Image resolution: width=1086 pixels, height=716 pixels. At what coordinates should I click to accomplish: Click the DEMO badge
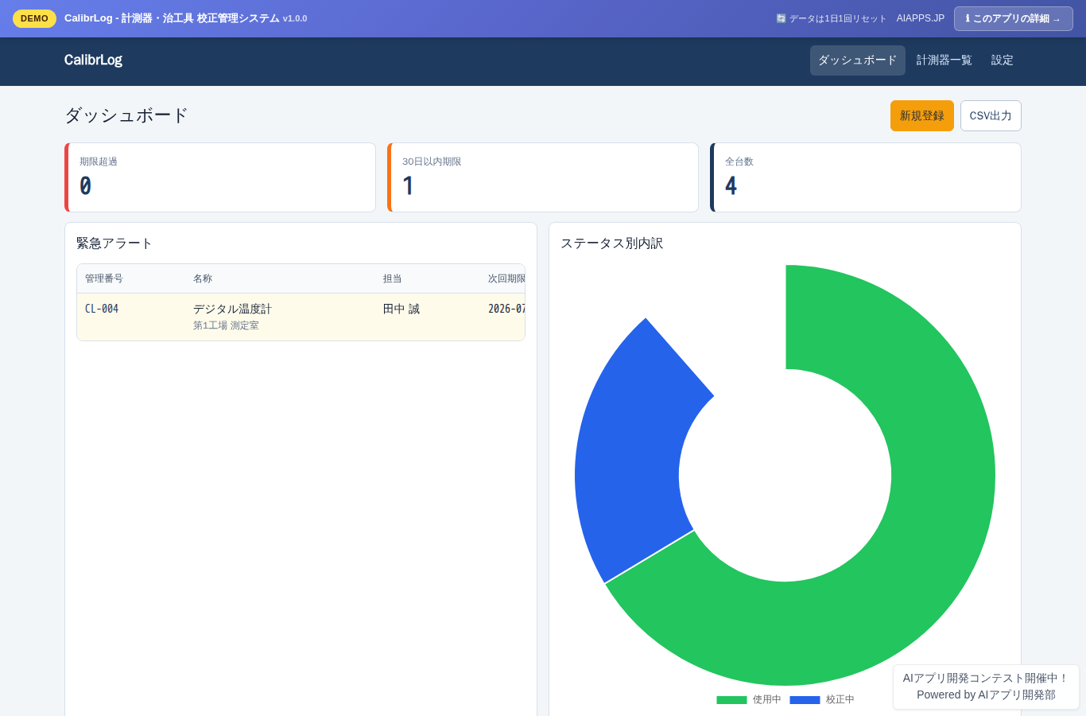point(34,18)
